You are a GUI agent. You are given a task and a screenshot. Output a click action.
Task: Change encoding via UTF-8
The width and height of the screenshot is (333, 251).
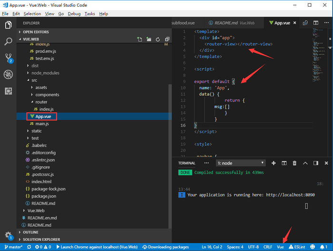[254, 247]
